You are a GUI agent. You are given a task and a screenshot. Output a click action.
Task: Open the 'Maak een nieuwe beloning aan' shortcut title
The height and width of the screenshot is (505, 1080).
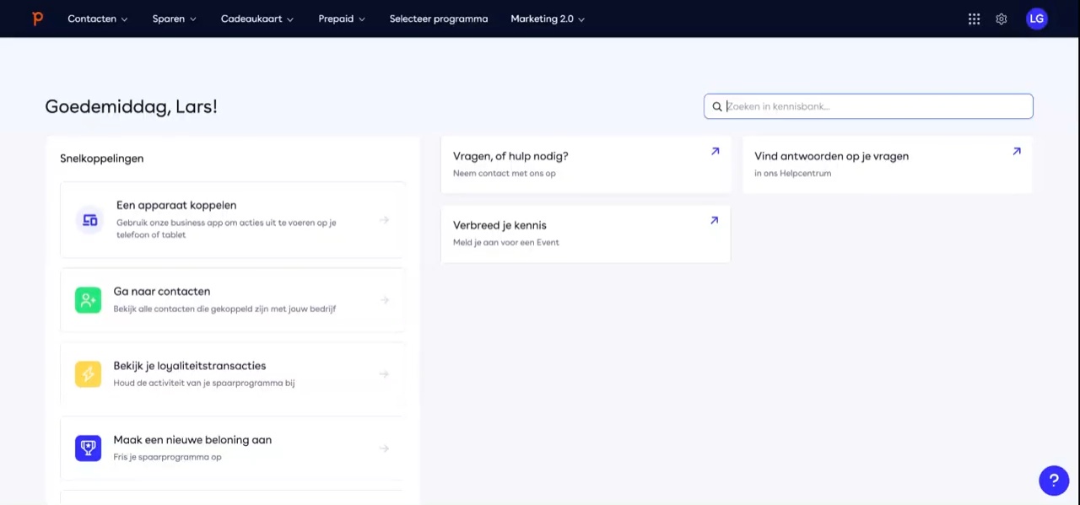click(x=192, y=439)
